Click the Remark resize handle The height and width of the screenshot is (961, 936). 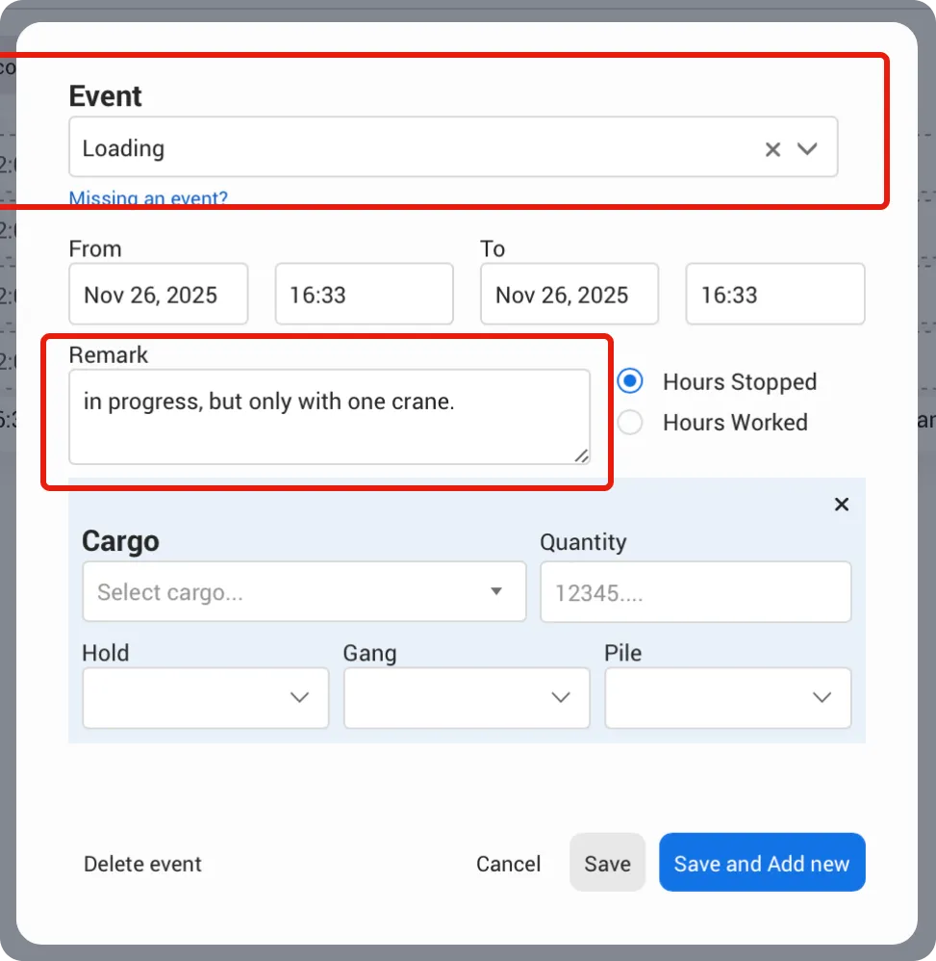pos(582,455)
